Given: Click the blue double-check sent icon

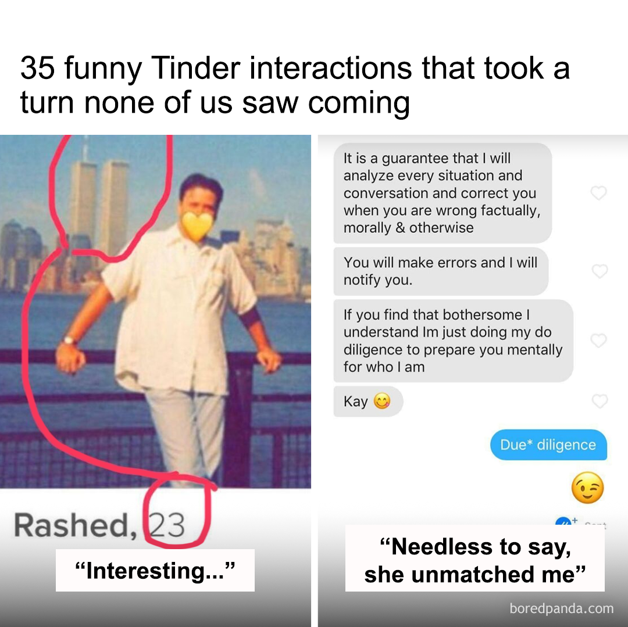Looking at the screenshot, I should tap(563, 521).
